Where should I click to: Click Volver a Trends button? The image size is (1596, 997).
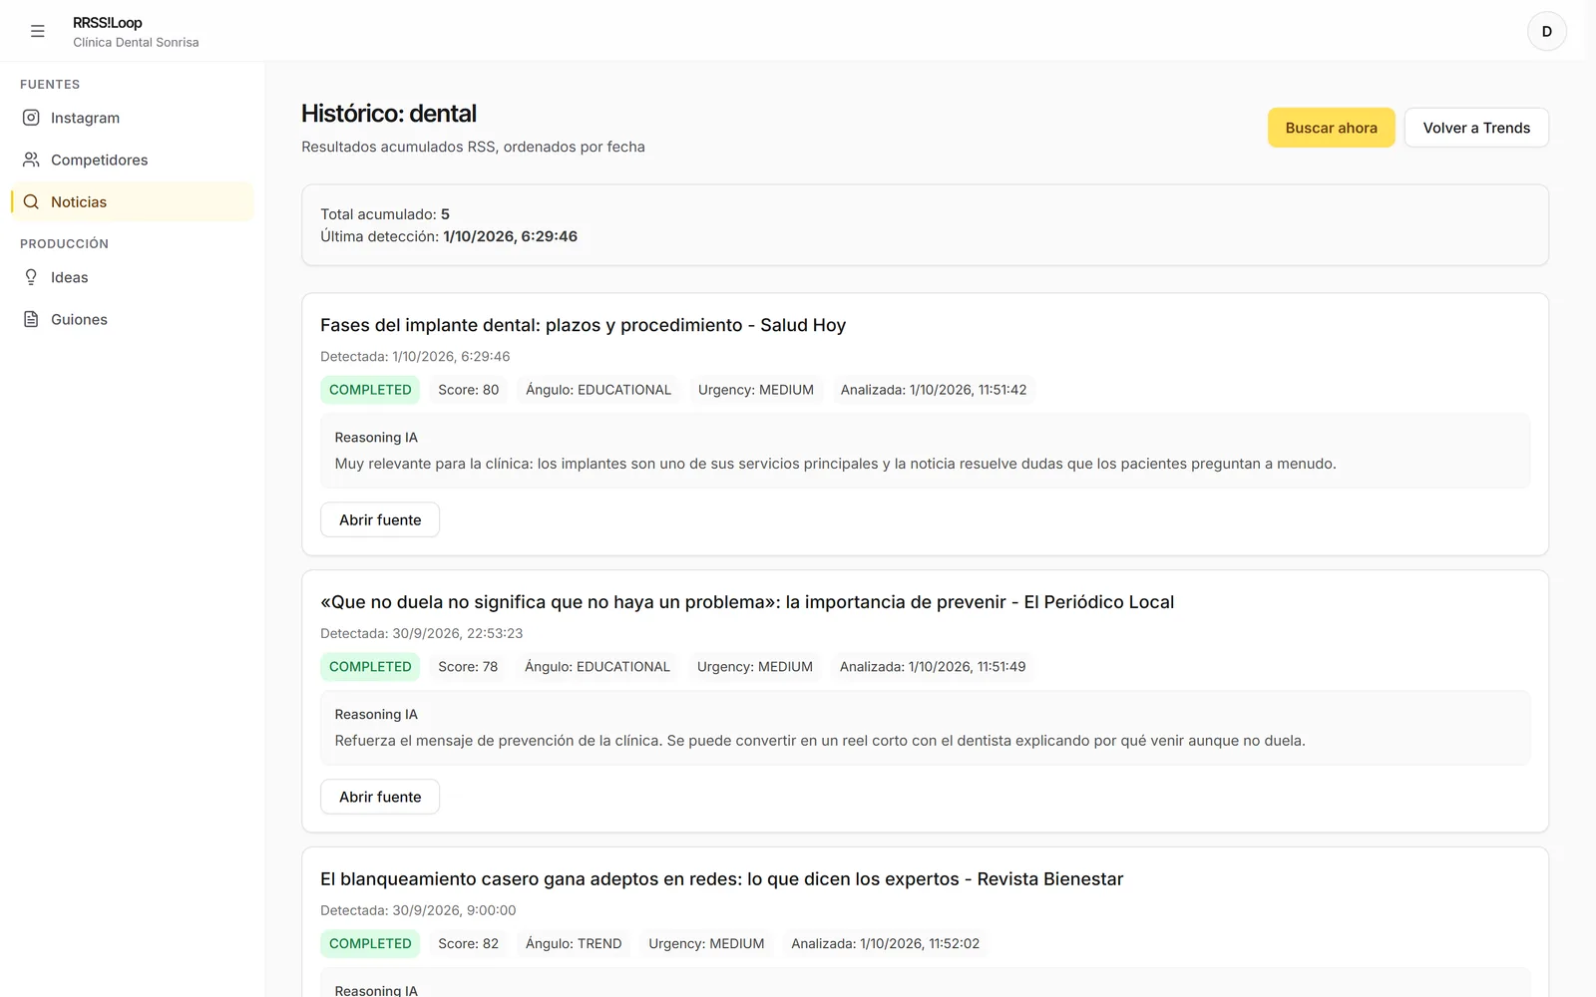click(x=1476, y=128)
